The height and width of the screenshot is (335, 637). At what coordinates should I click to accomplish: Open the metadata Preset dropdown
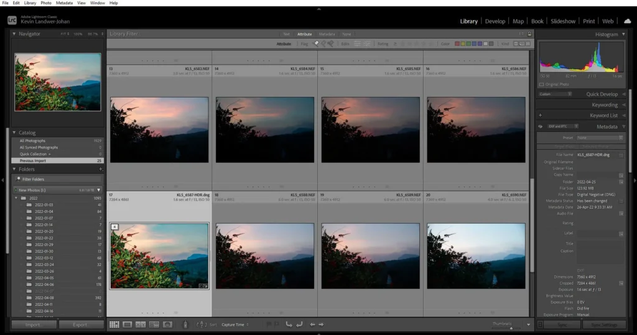pos(599,137)
